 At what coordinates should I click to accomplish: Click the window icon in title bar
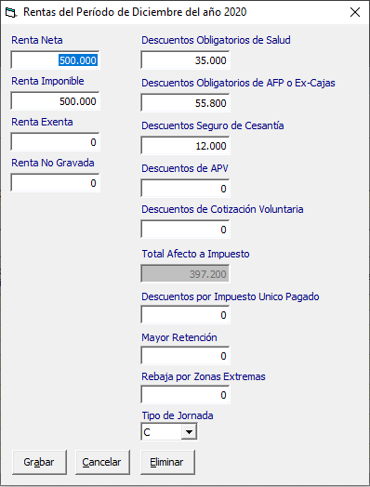[x=11, y=12]
